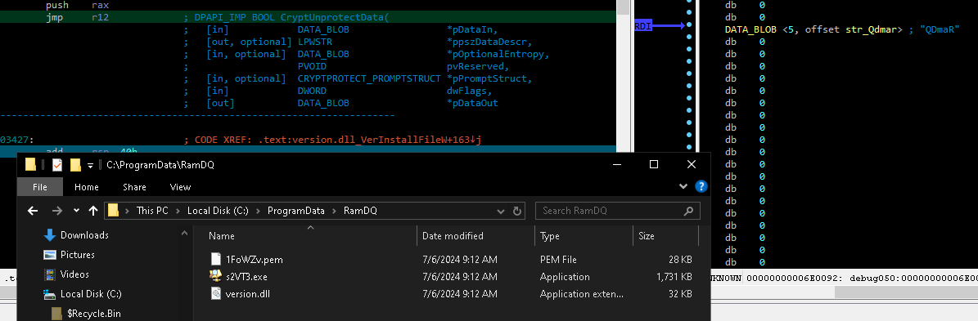Click the 'jmp r12' instruction line

coord(78,17)
